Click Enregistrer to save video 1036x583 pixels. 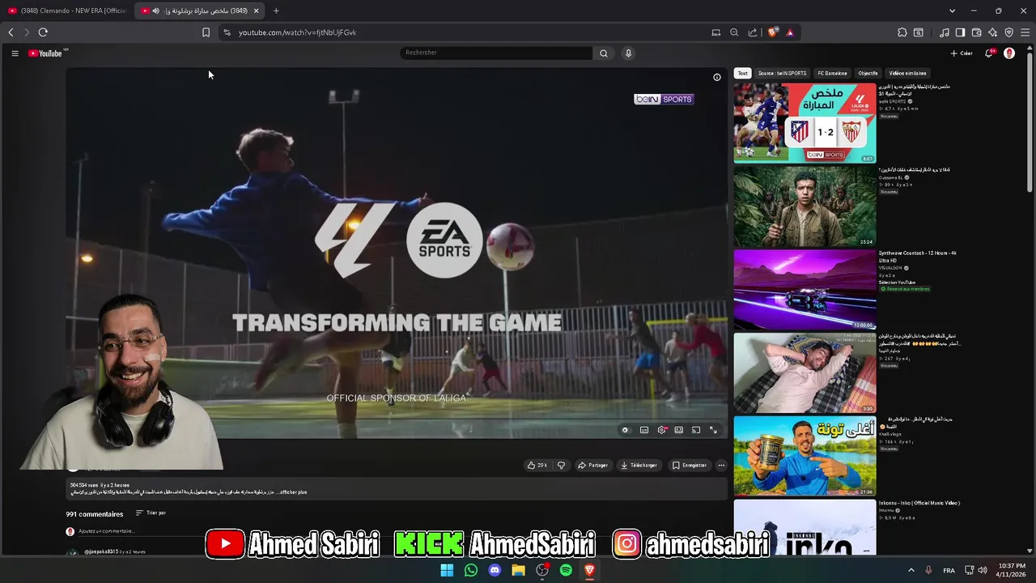point(690,466)
